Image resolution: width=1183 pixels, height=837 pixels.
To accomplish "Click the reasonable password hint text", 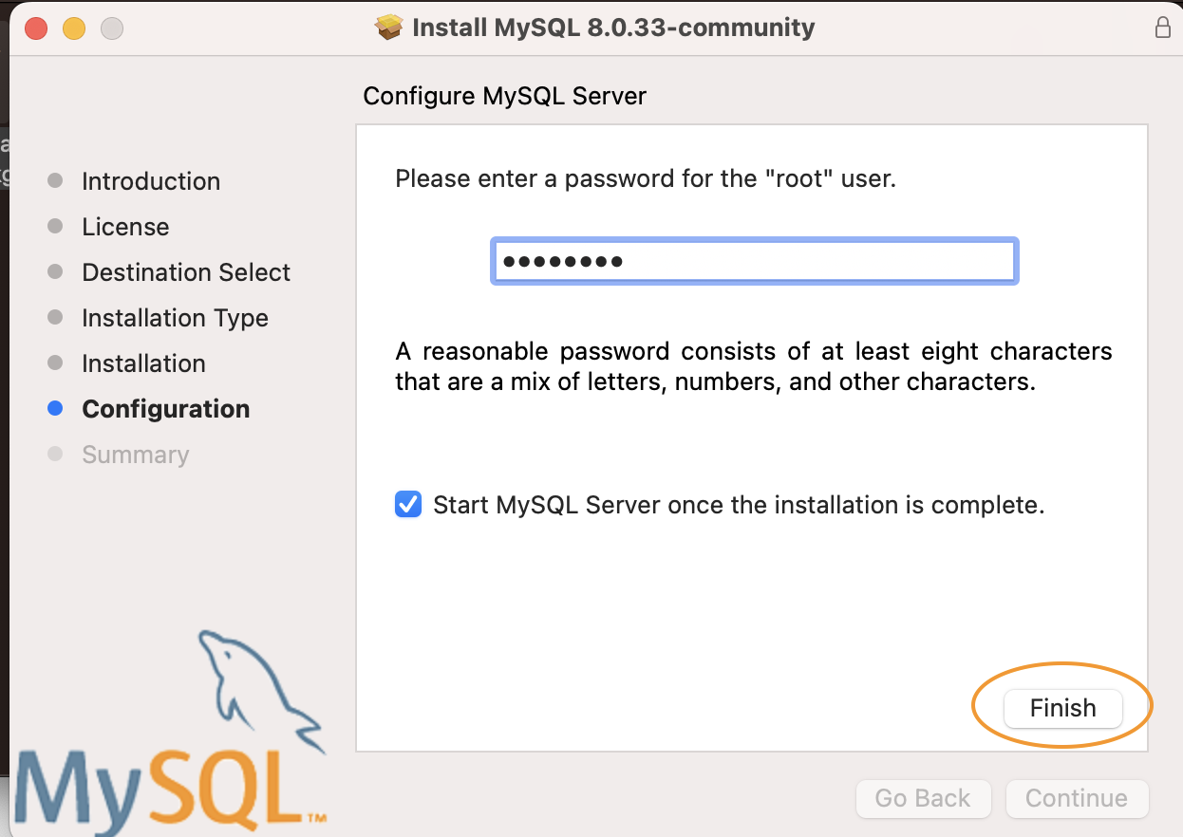I will [x=754, y=366].
